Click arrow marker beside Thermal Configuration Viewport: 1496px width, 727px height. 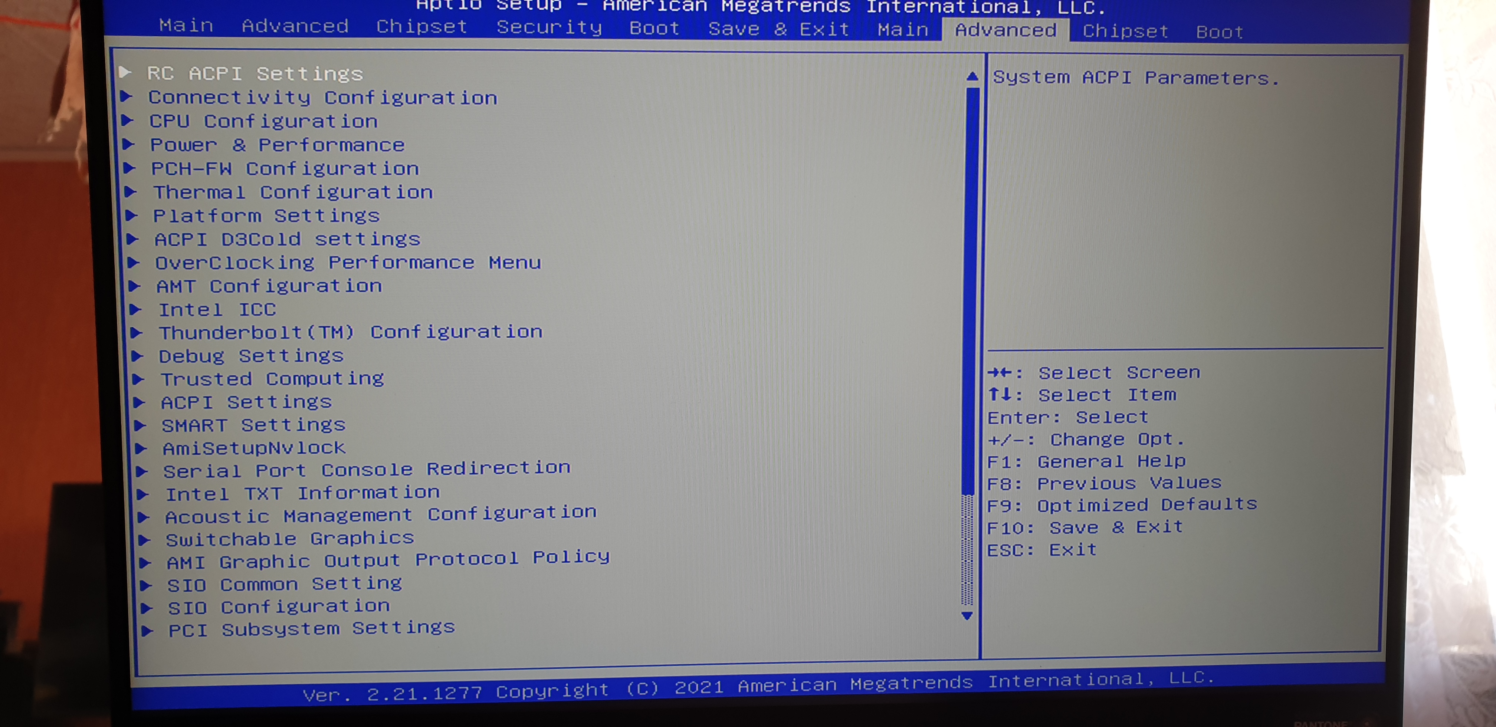[131, 192]
